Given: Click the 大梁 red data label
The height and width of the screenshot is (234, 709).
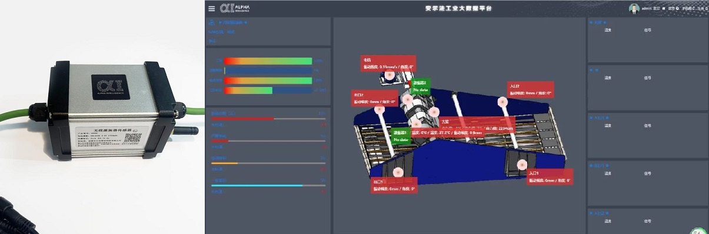Looking at the screenshot, I should [477, 126].
